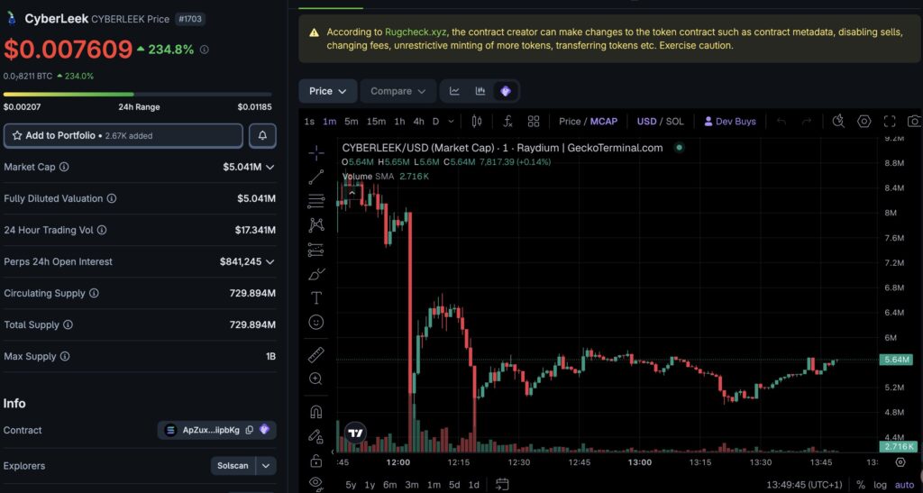The image size is (923, 493).
Task: Select the crosshair cursor tool
Action: pyautogui.click(x=316, y=153)
